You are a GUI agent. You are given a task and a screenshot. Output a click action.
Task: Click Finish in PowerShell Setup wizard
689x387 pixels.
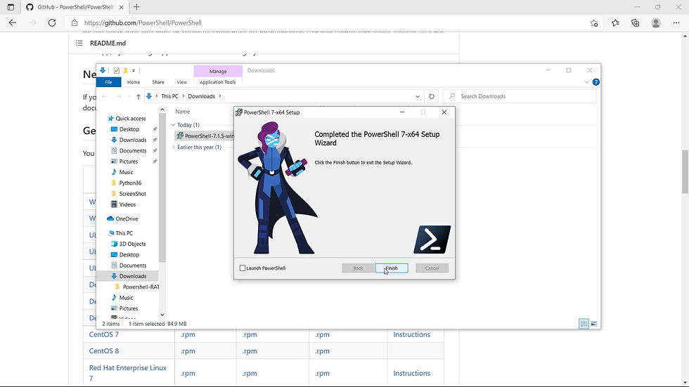[x=392, y=268]
